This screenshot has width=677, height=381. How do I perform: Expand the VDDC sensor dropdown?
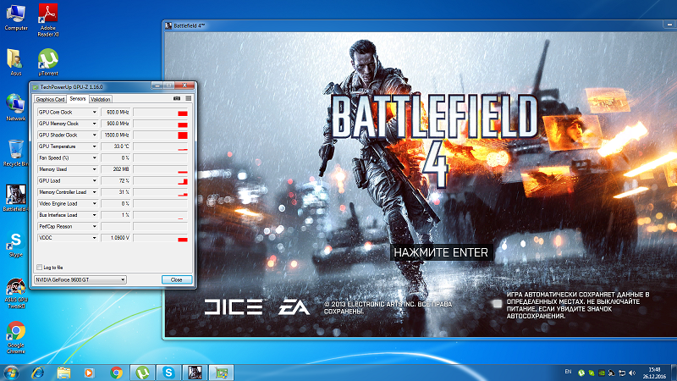click(x=94, y=238)
